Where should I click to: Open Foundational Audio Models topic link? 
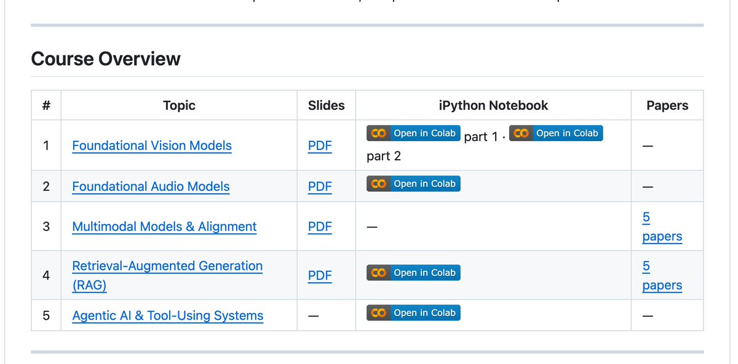(x=151, y=187)
